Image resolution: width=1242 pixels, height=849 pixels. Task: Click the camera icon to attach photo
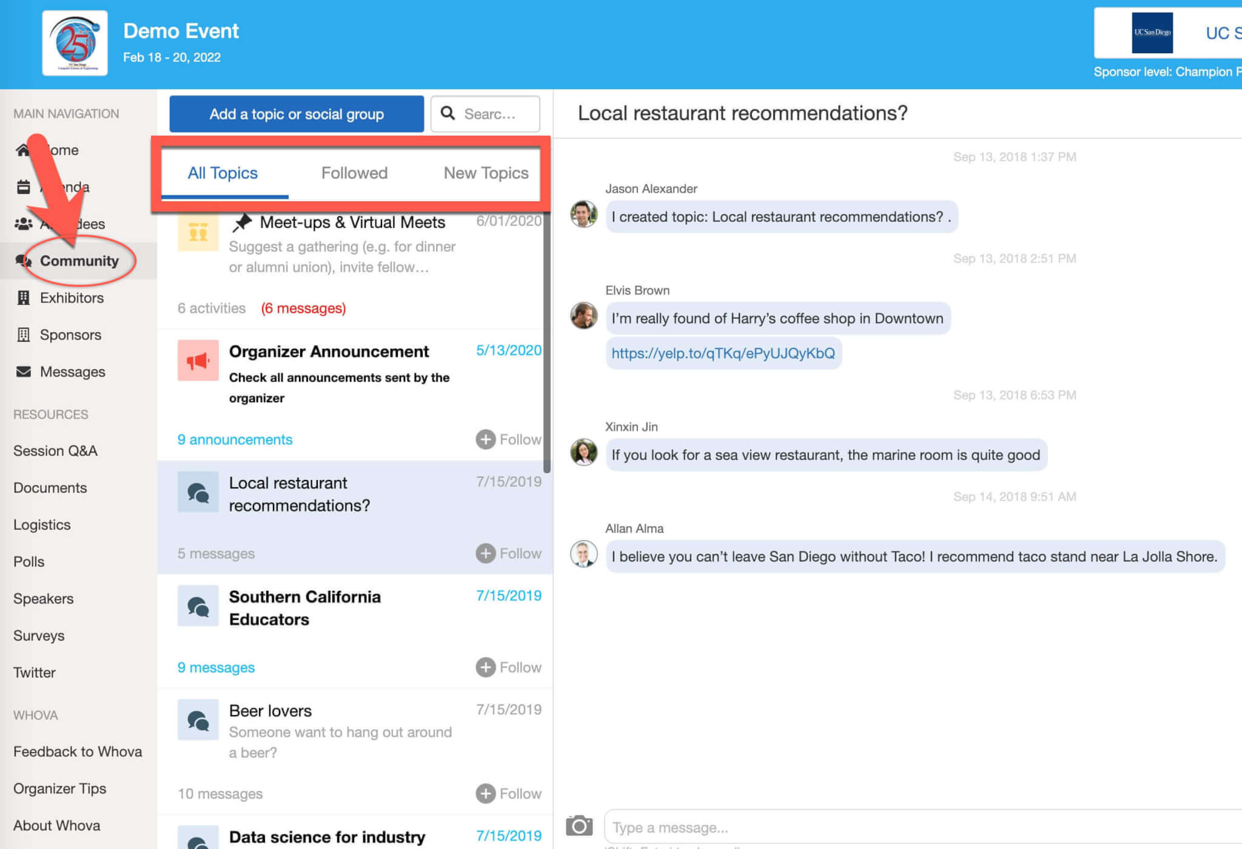click(x=579, y=825)
